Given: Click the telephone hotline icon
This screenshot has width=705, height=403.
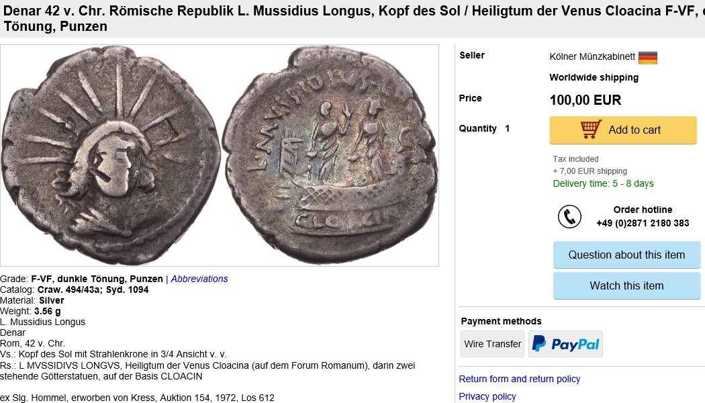Looking at the screenshot, I should 569,217.
